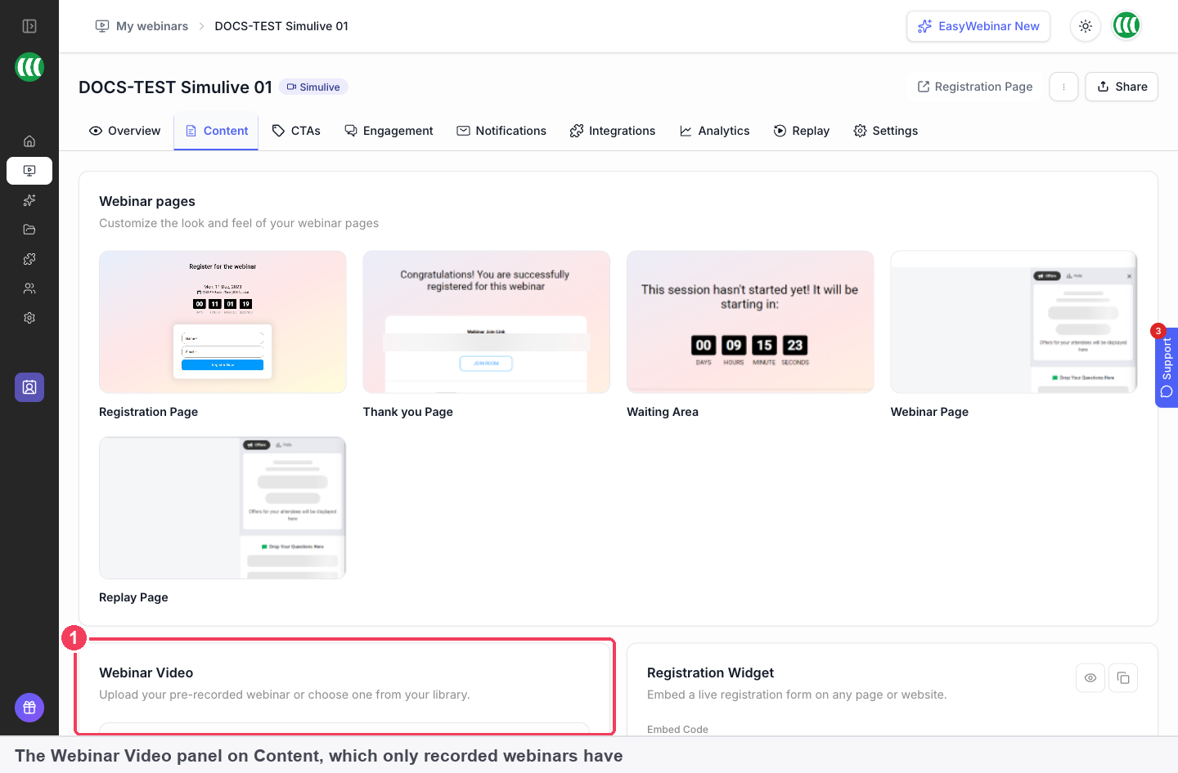Copy the Registration Widget embed code
This screenshot has width=1178, height=773.
pos(1123,677)
